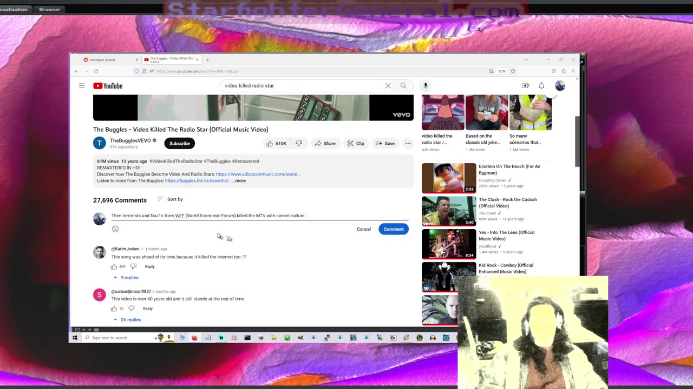Screen dimensions: 693x389
Task: Close the messages: unread tab
Action: tap(136, 59)
